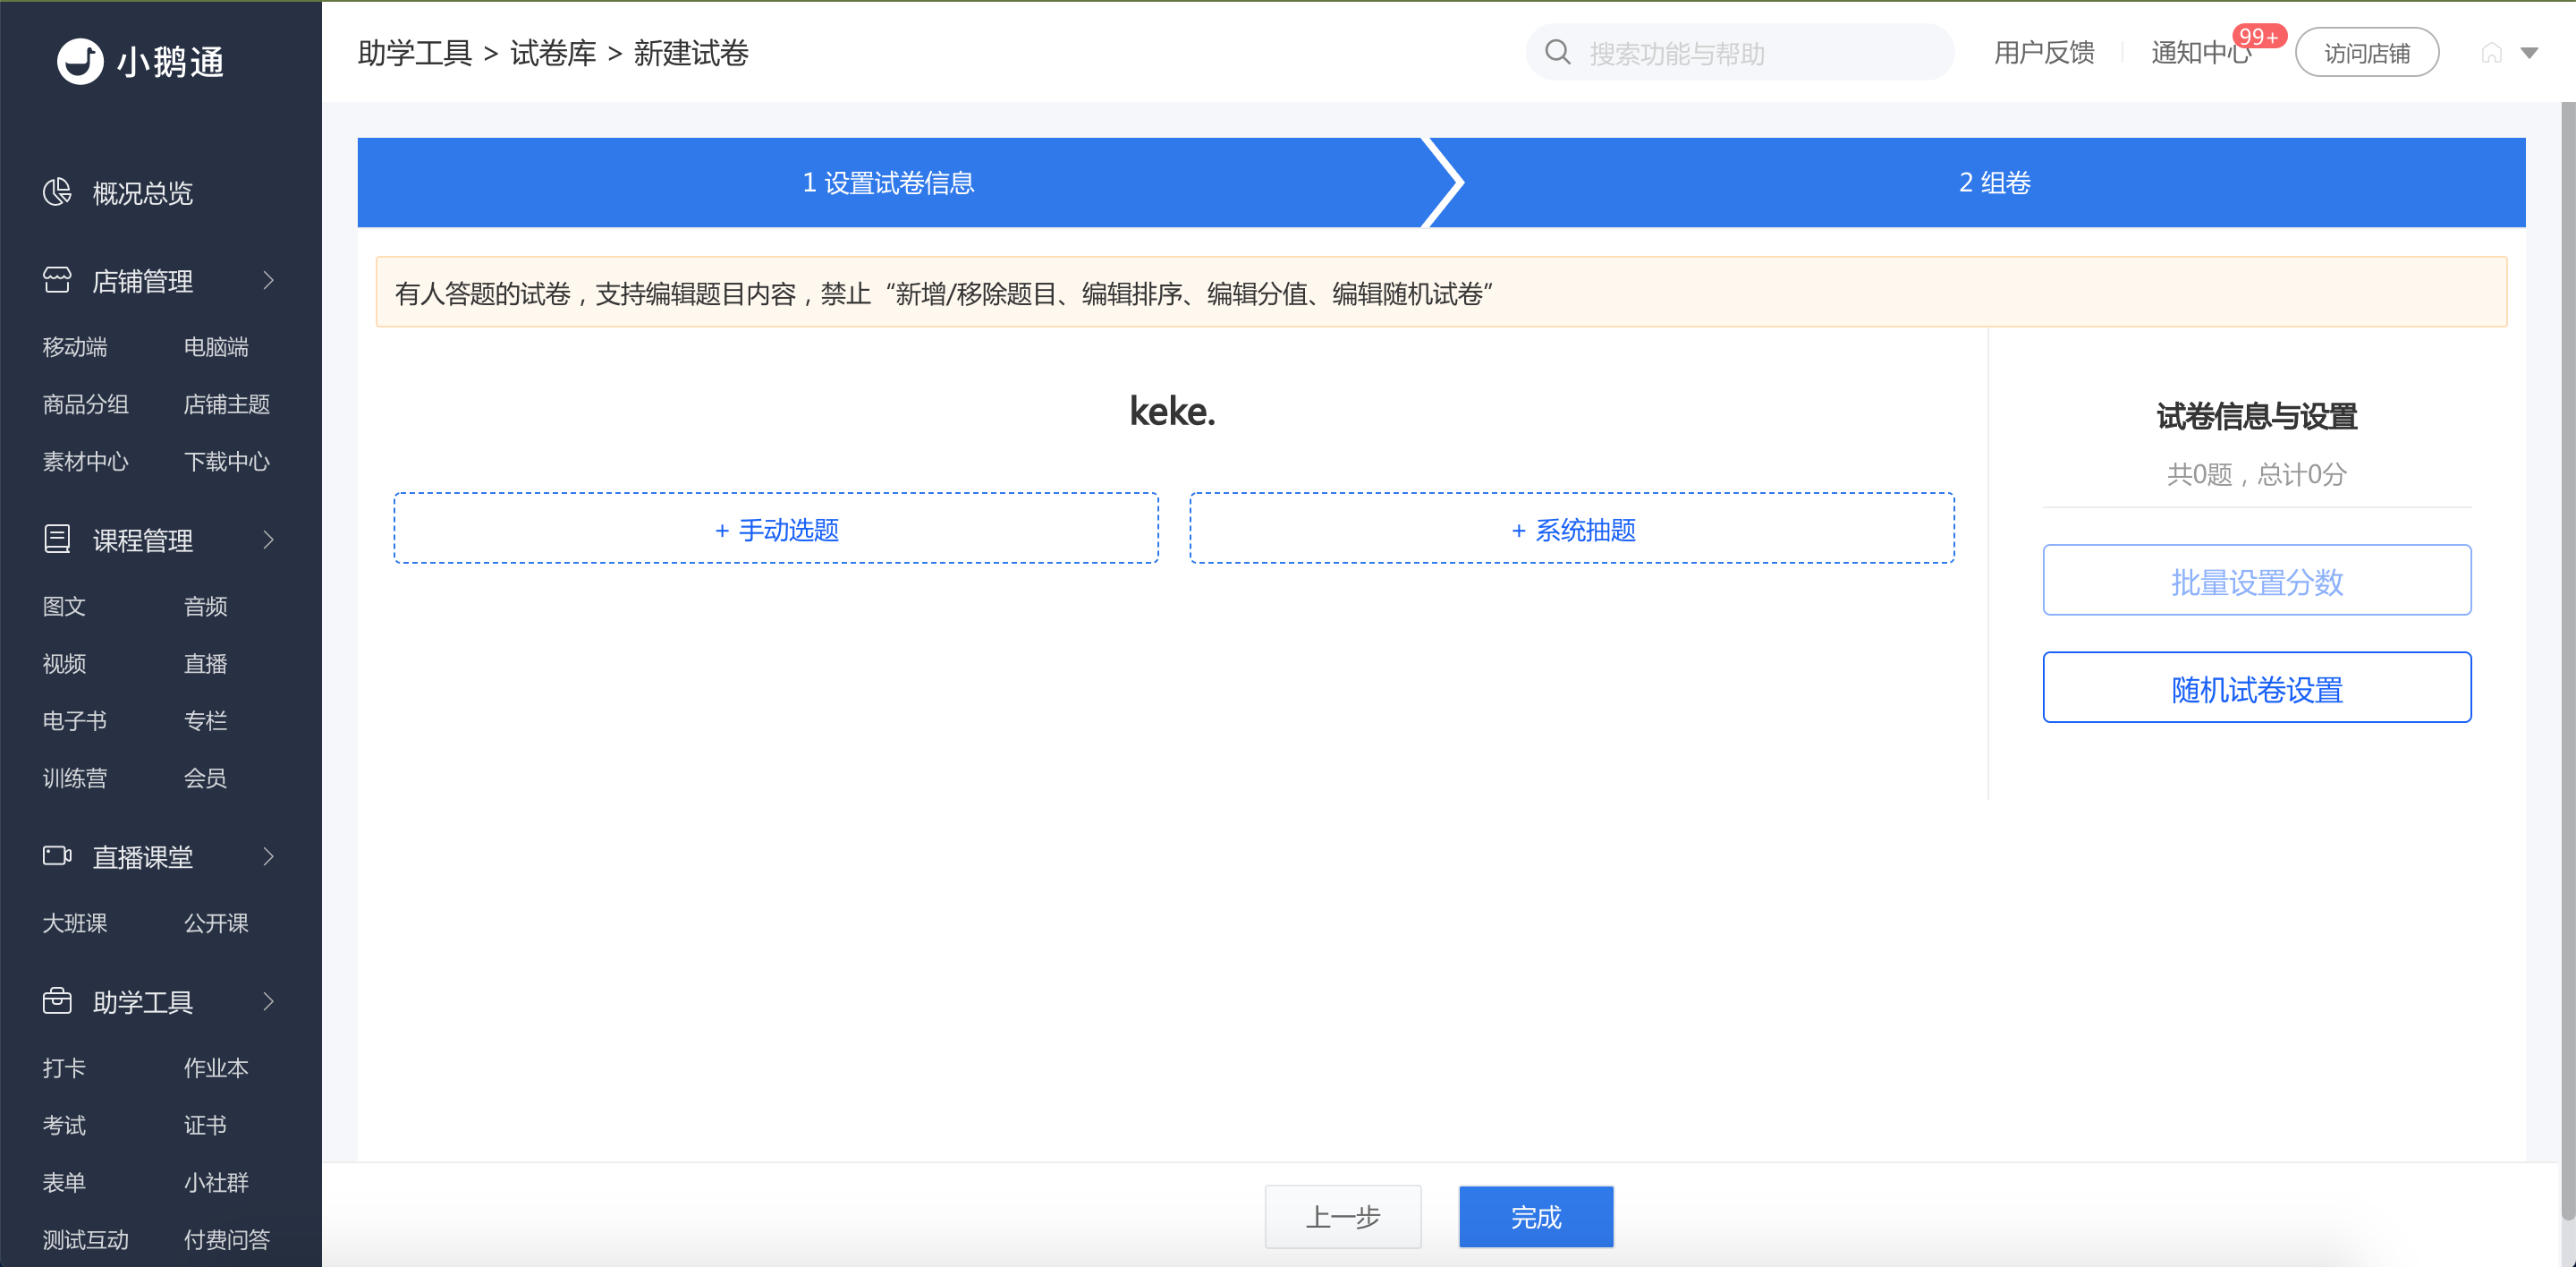The image size is (2576, 1267).
Task: Click the 课程管理 document icon
Action: coord(57,539)
